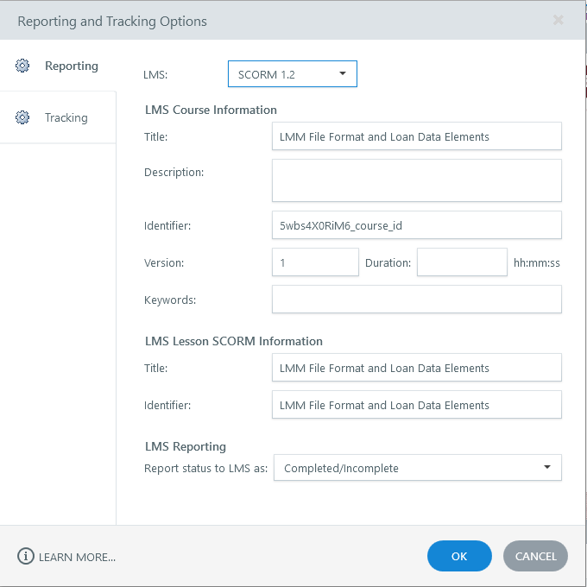Click the course Title input field

click(416, 136)
